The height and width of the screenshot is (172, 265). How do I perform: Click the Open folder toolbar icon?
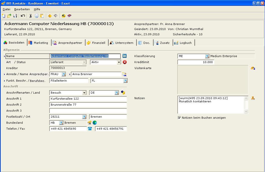click(9, 16)
